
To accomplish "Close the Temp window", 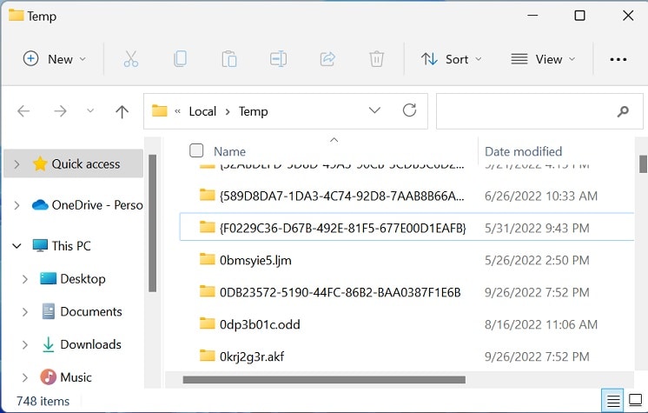I will pyautogui.click(x=628, y=16).
